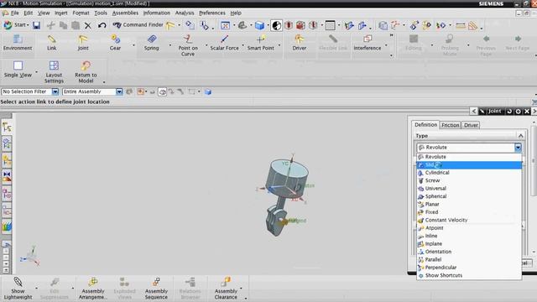Viewport: 537px width, 302px height.
Task: Open the joint Type dropdown arrow
Action: (518, 148)
